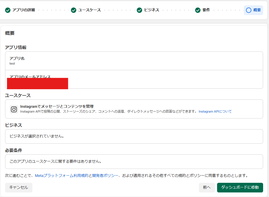This screenshot has height=197, width=269.
Task: Open the Metaプラットフォーム利用規約 link
Action: tap(62, 176)
